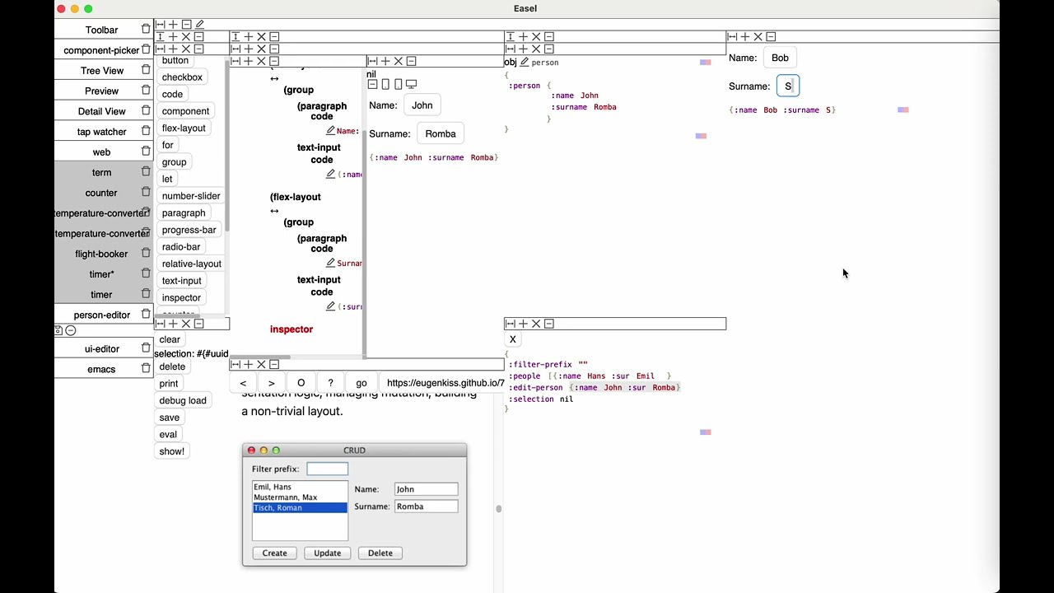
Task: Toggle split direction icon above Name Bob pane
Action: pos(732,36)
